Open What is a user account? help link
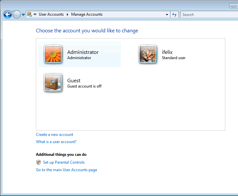The width and height of the screenshot is (238, 196). click(56, 142)
